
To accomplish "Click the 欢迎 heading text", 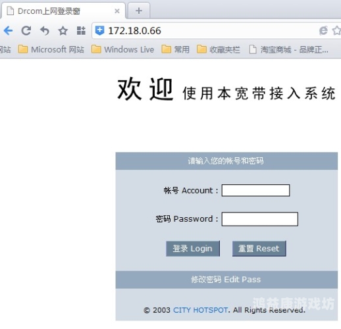I will 145,89.
